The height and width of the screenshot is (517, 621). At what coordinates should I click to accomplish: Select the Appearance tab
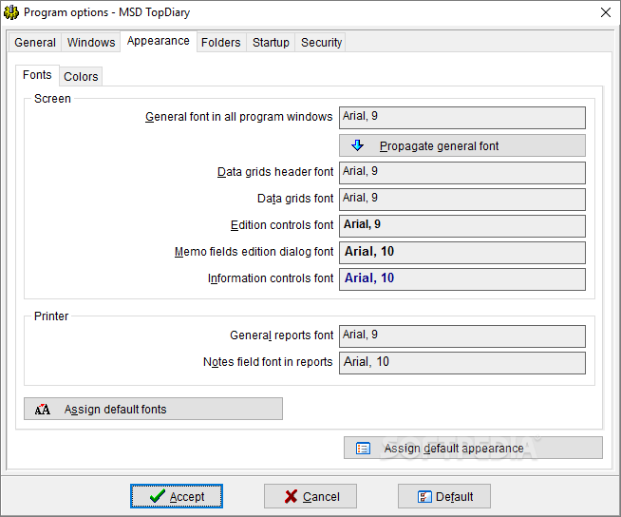click(159, 41)
